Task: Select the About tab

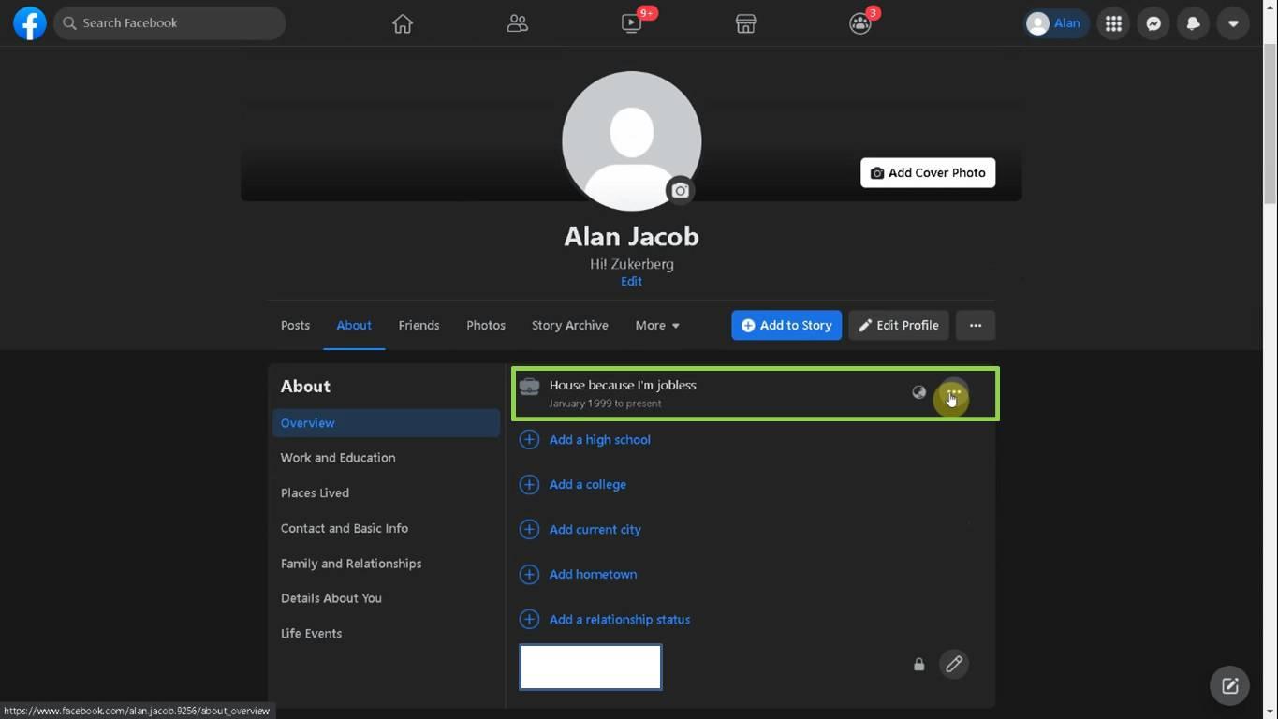Action: point(354,325)
